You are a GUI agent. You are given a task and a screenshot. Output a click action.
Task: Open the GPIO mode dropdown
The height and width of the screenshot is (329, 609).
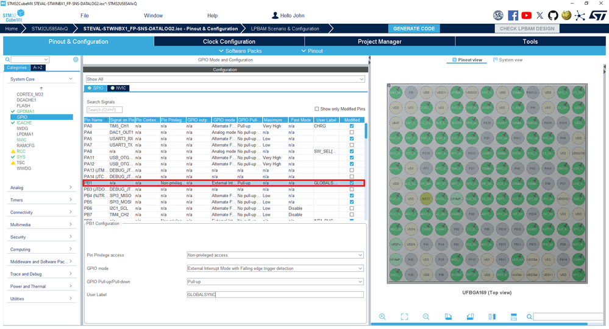[275, 268]
